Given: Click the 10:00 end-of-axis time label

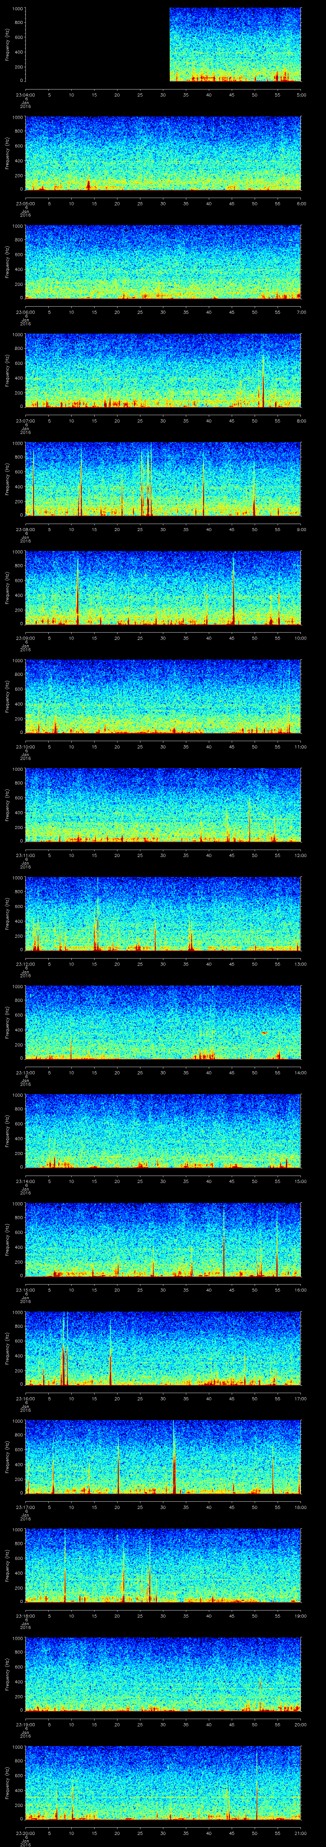Looking at the screenshot, I should tap(301, 638).
